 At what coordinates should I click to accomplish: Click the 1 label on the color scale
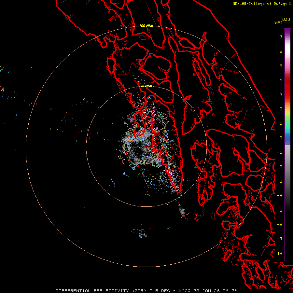(281, 123)
